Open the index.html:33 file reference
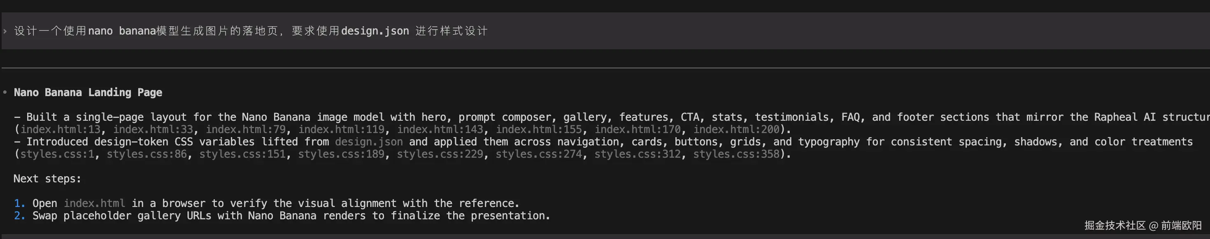This screenshot has height=239, width=1210. point(153,129)
